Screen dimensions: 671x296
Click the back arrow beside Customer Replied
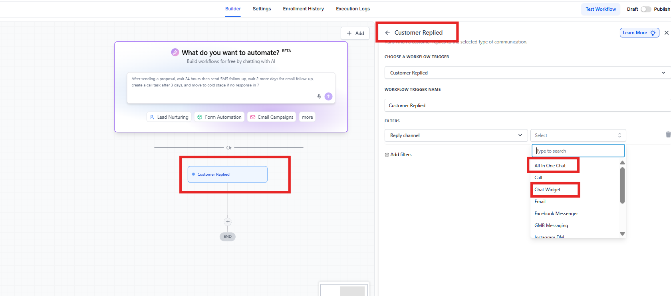pos(387,33)
